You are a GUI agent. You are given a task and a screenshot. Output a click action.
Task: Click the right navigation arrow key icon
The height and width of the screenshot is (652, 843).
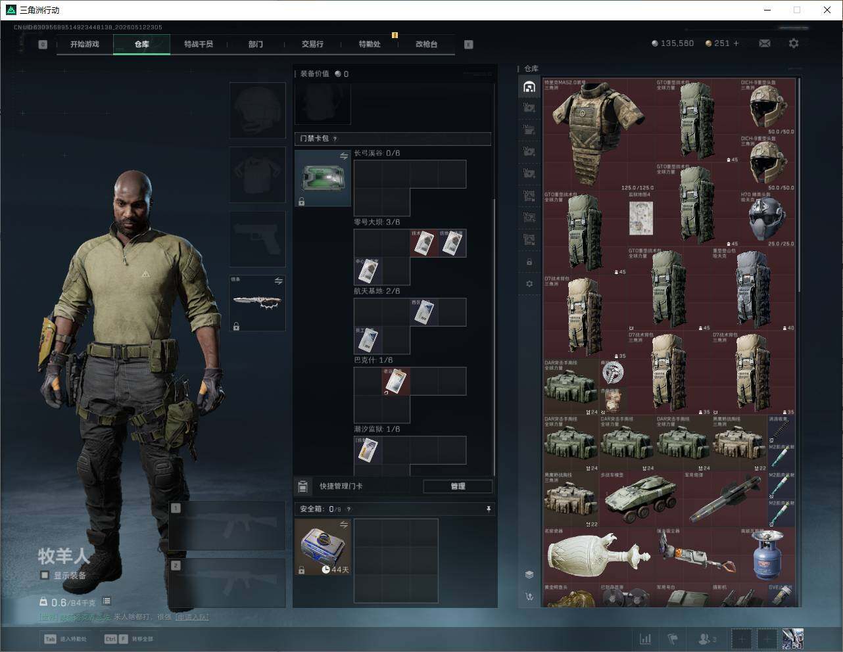pos(469,45)
